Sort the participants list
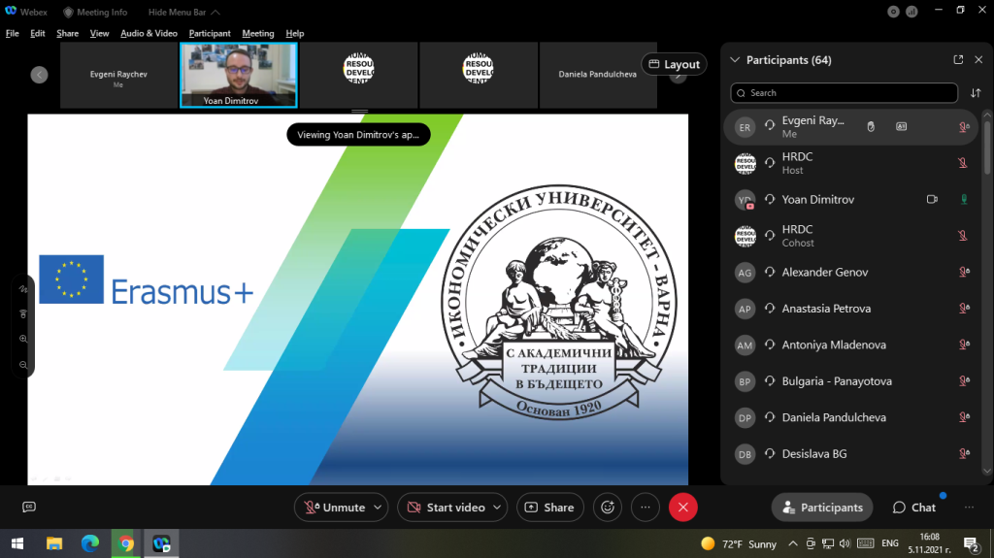 (x=976, y=92)
